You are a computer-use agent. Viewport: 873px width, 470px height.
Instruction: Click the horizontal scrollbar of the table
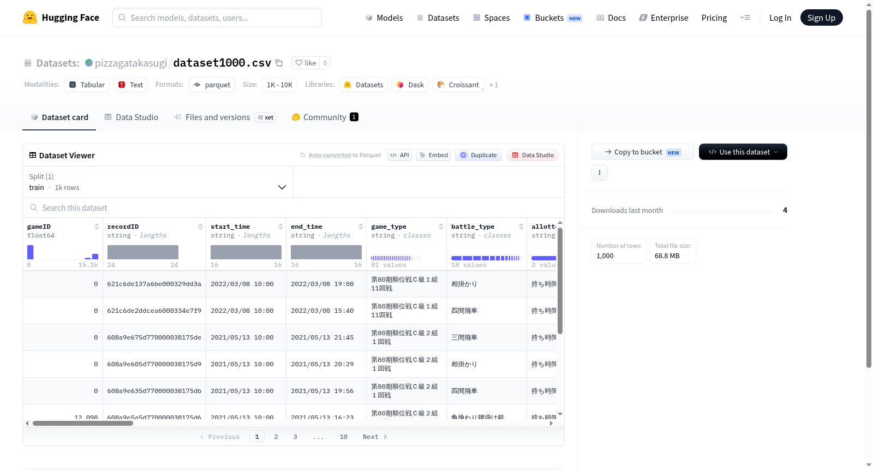point(83,423)
